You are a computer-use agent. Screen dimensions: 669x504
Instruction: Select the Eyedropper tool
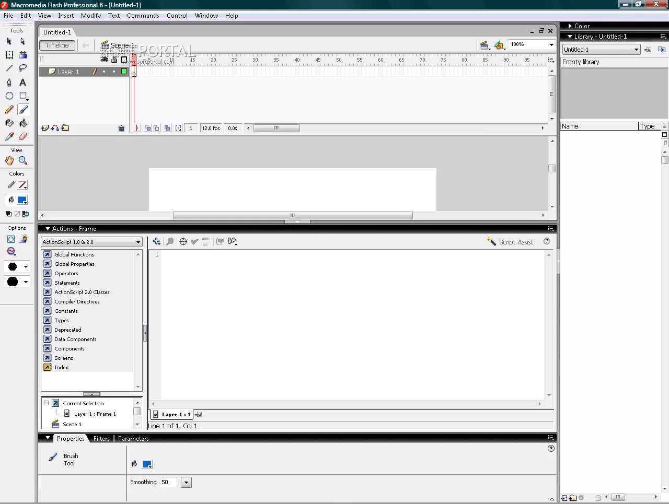[9, 137]
